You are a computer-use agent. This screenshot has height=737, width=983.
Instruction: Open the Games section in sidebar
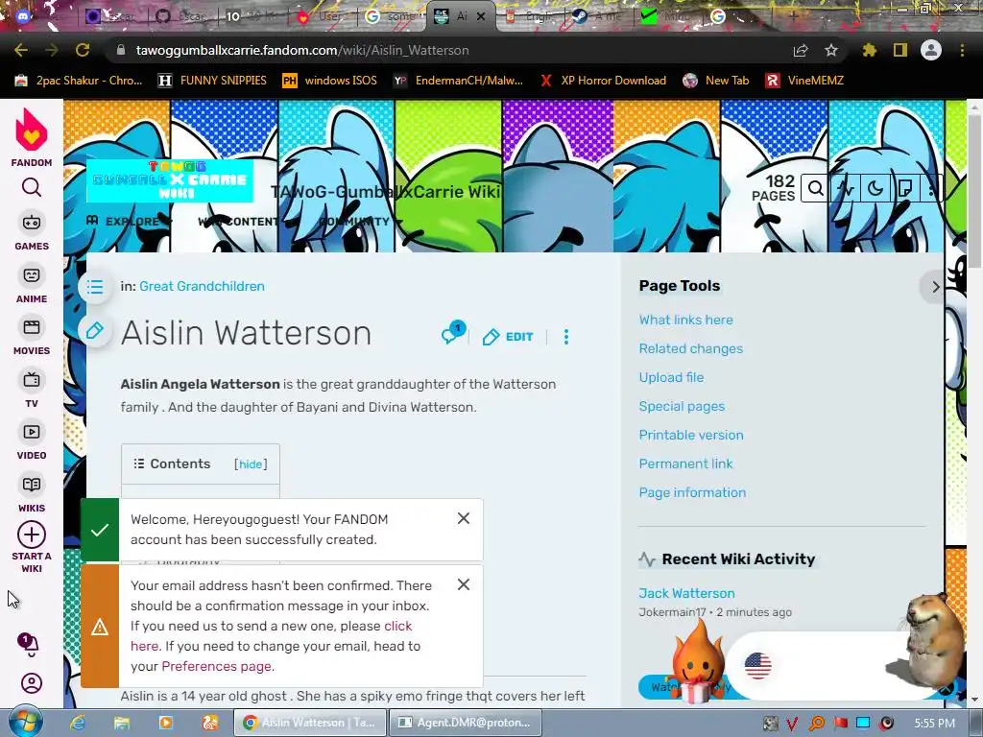click(x=32, y=230)
